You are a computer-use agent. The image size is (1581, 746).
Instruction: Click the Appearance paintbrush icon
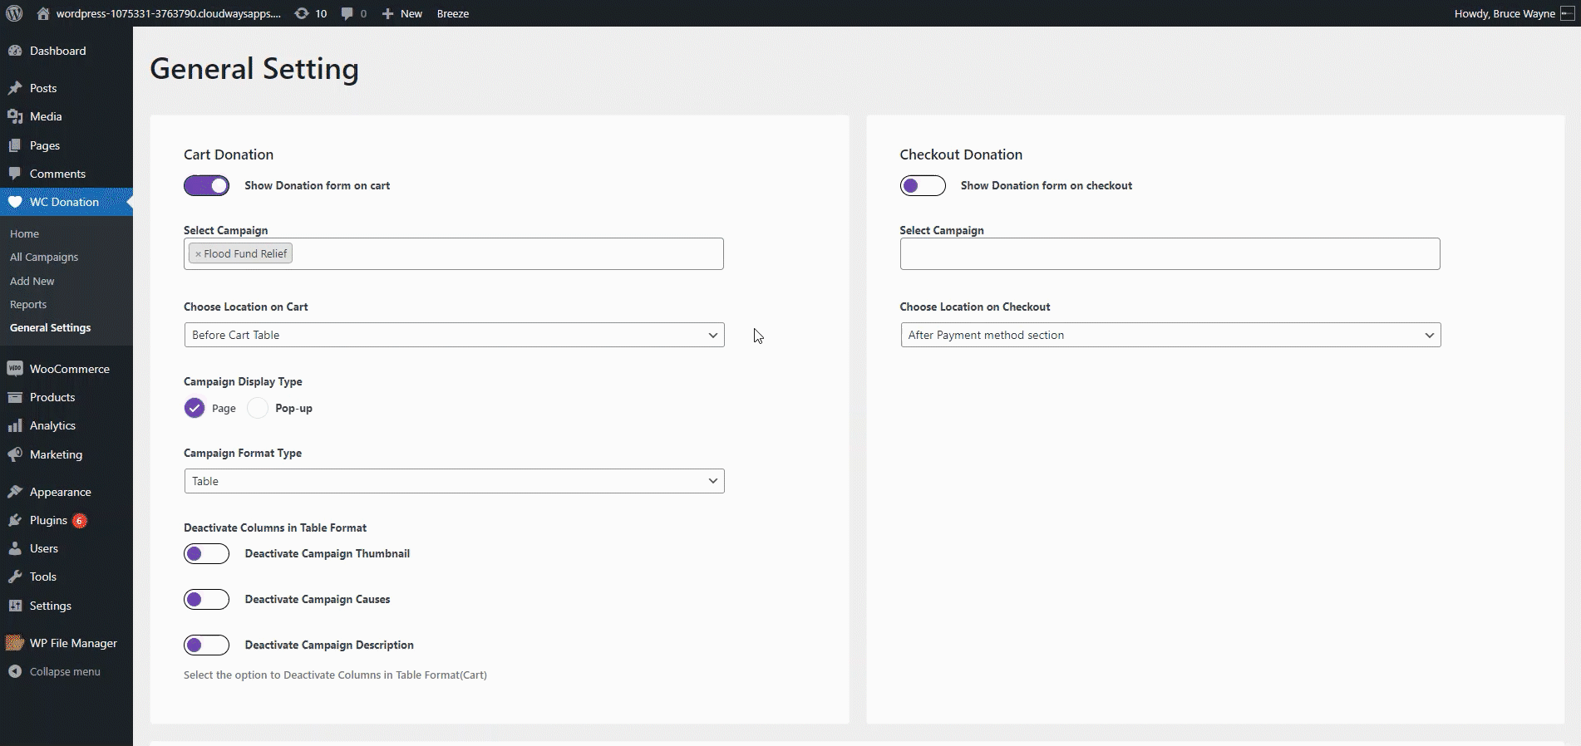[15, 492]
